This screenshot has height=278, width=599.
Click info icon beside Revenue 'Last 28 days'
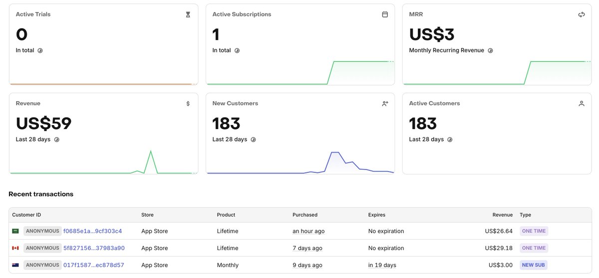56,139
